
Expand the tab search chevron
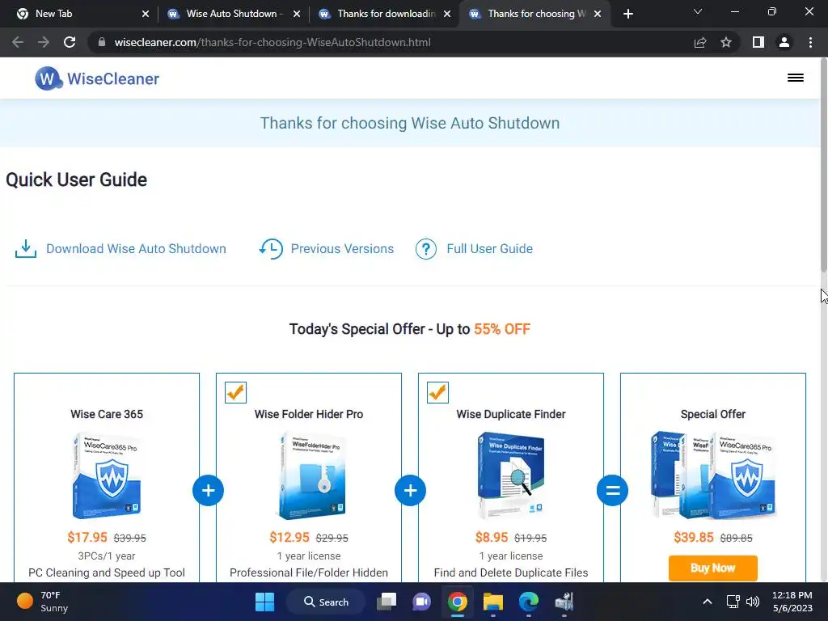698,11
